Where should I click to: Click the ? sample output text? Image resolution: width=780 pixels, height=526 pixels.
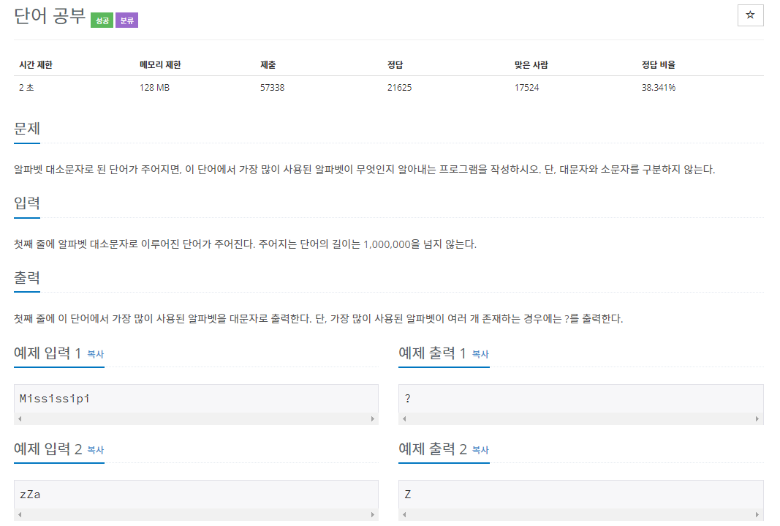[x=407, y=398]
